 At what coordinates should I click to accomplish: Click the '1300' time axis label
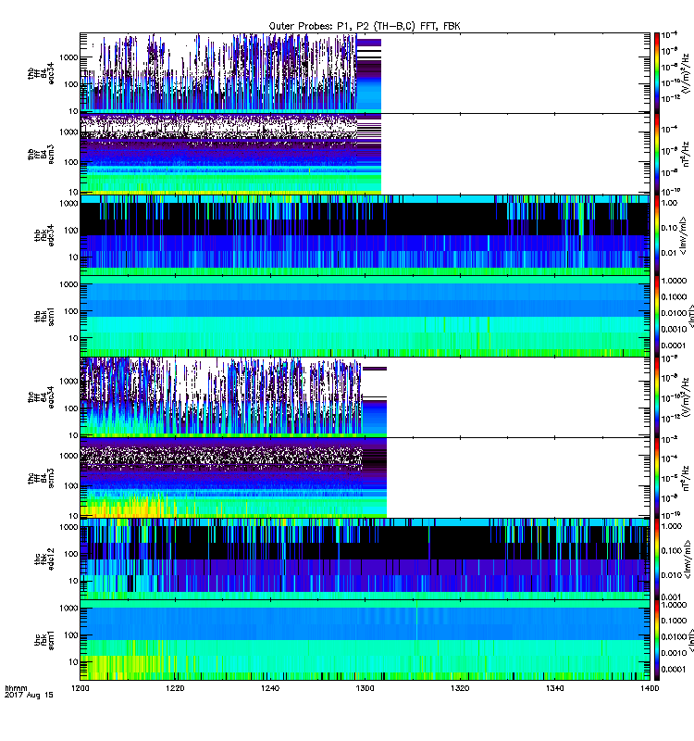[365, 688]
